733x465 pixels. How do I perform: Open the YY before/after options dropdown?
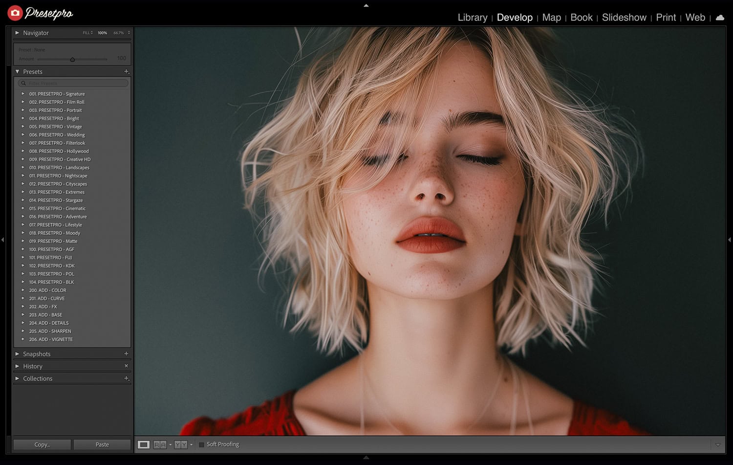[x=191, y=444]
